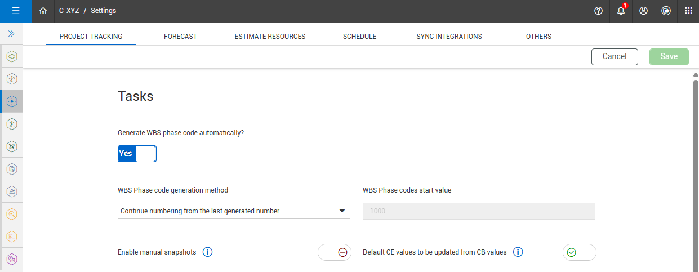699x272 pixels.
Task: Open the hamburger main menu
Action: tap(16, 11)
